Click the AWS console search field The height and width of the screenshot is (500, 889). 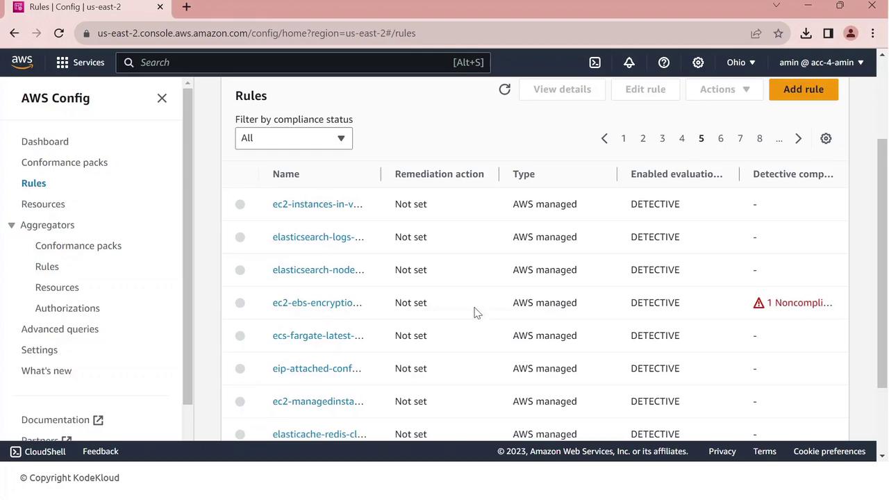[304, 62]
